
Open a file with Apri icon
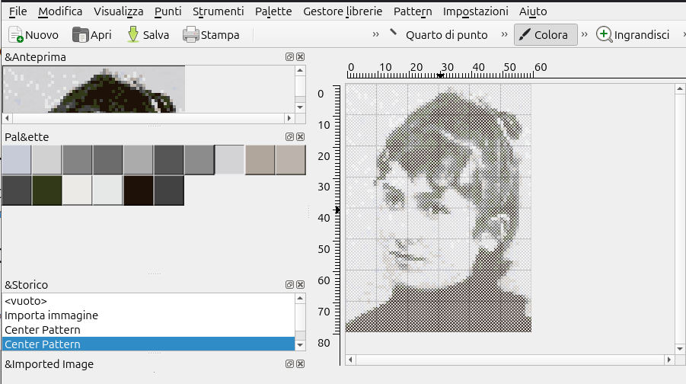80,34
